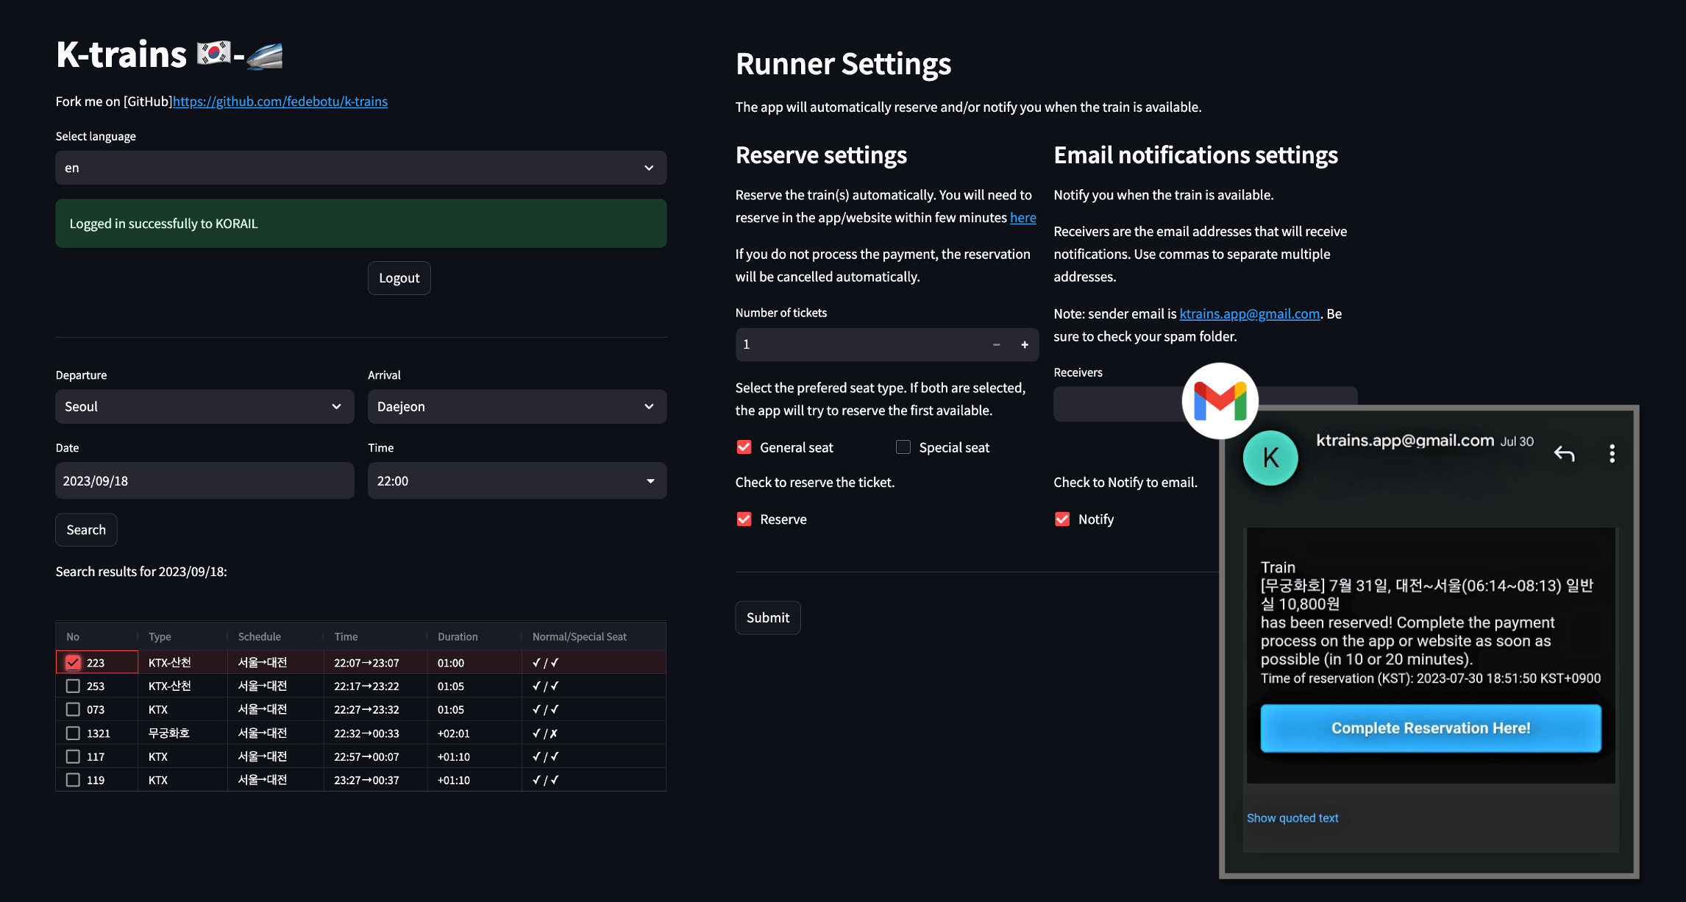The width and height of the screenshot is (1686, 902).
Task: Toggle the Reserve checkbox
Action: 744,519
